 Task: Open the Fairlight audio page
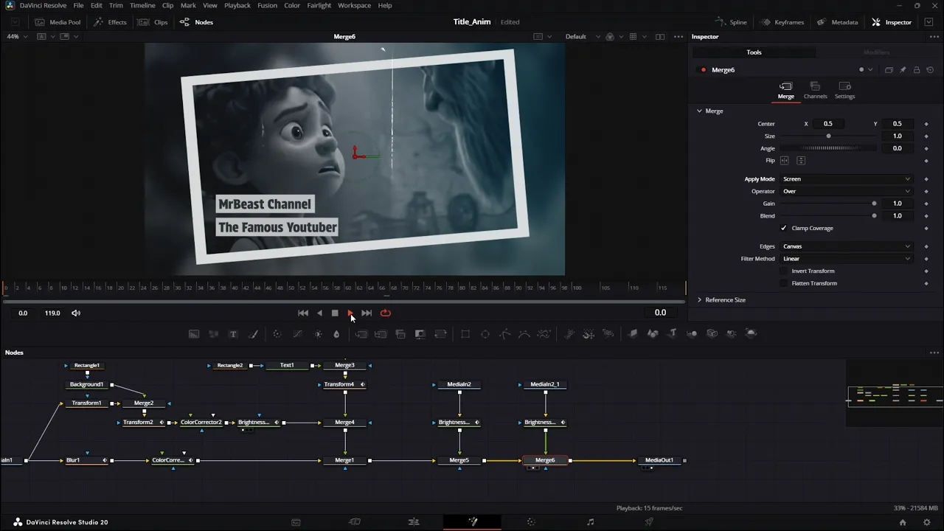coord(590,522)
